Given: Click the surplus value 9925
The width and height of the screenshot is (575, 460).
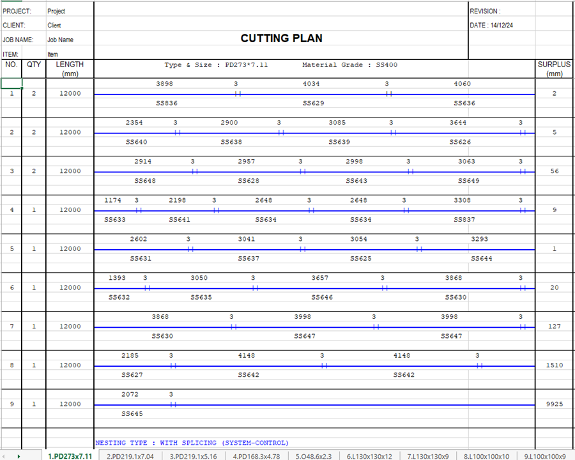Looking at the screenshot, I should click(x=555, y=404).
